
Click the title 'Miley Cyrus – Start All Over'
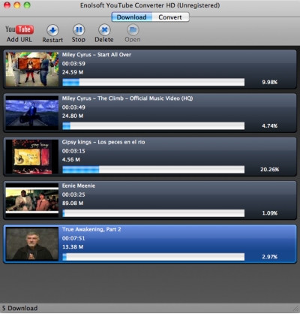coord(97,55)
